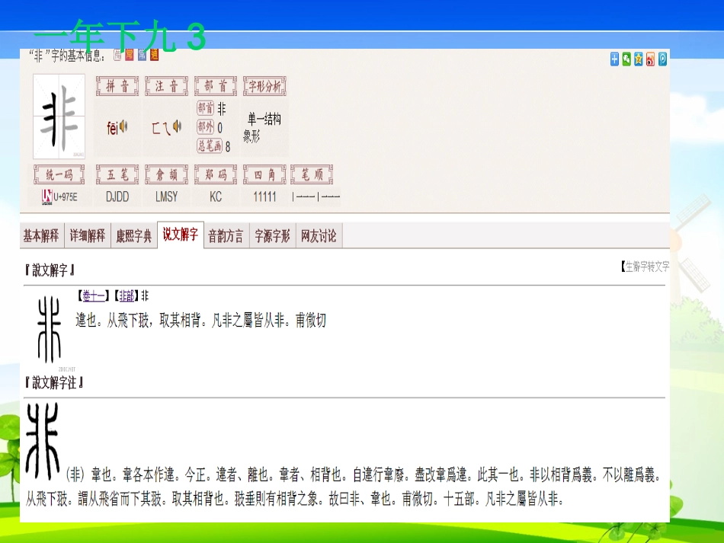Screen dimensions: 724x543
Task: Click the 统一码 header button
Action: [x=59, y=174]
